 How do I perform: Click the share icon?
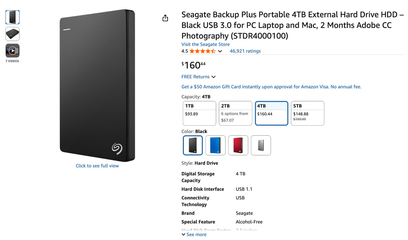pyautogui.click(x=165, y=18)
